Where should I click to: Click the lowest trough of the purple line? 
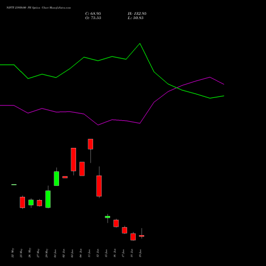[98, 125]
